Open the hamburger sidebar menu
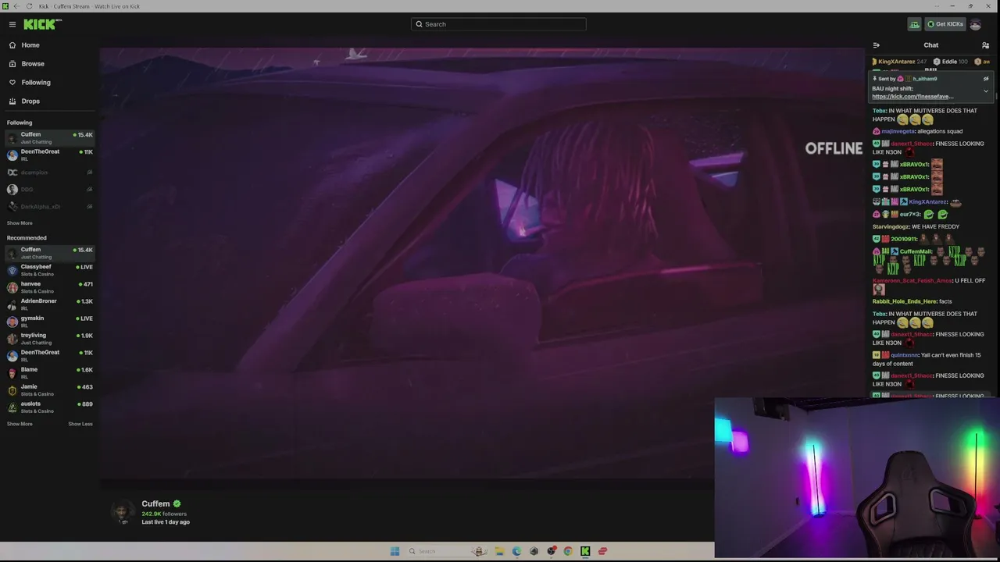The width and height of the screenshot is (1000, 562). (x=12, y=24)
